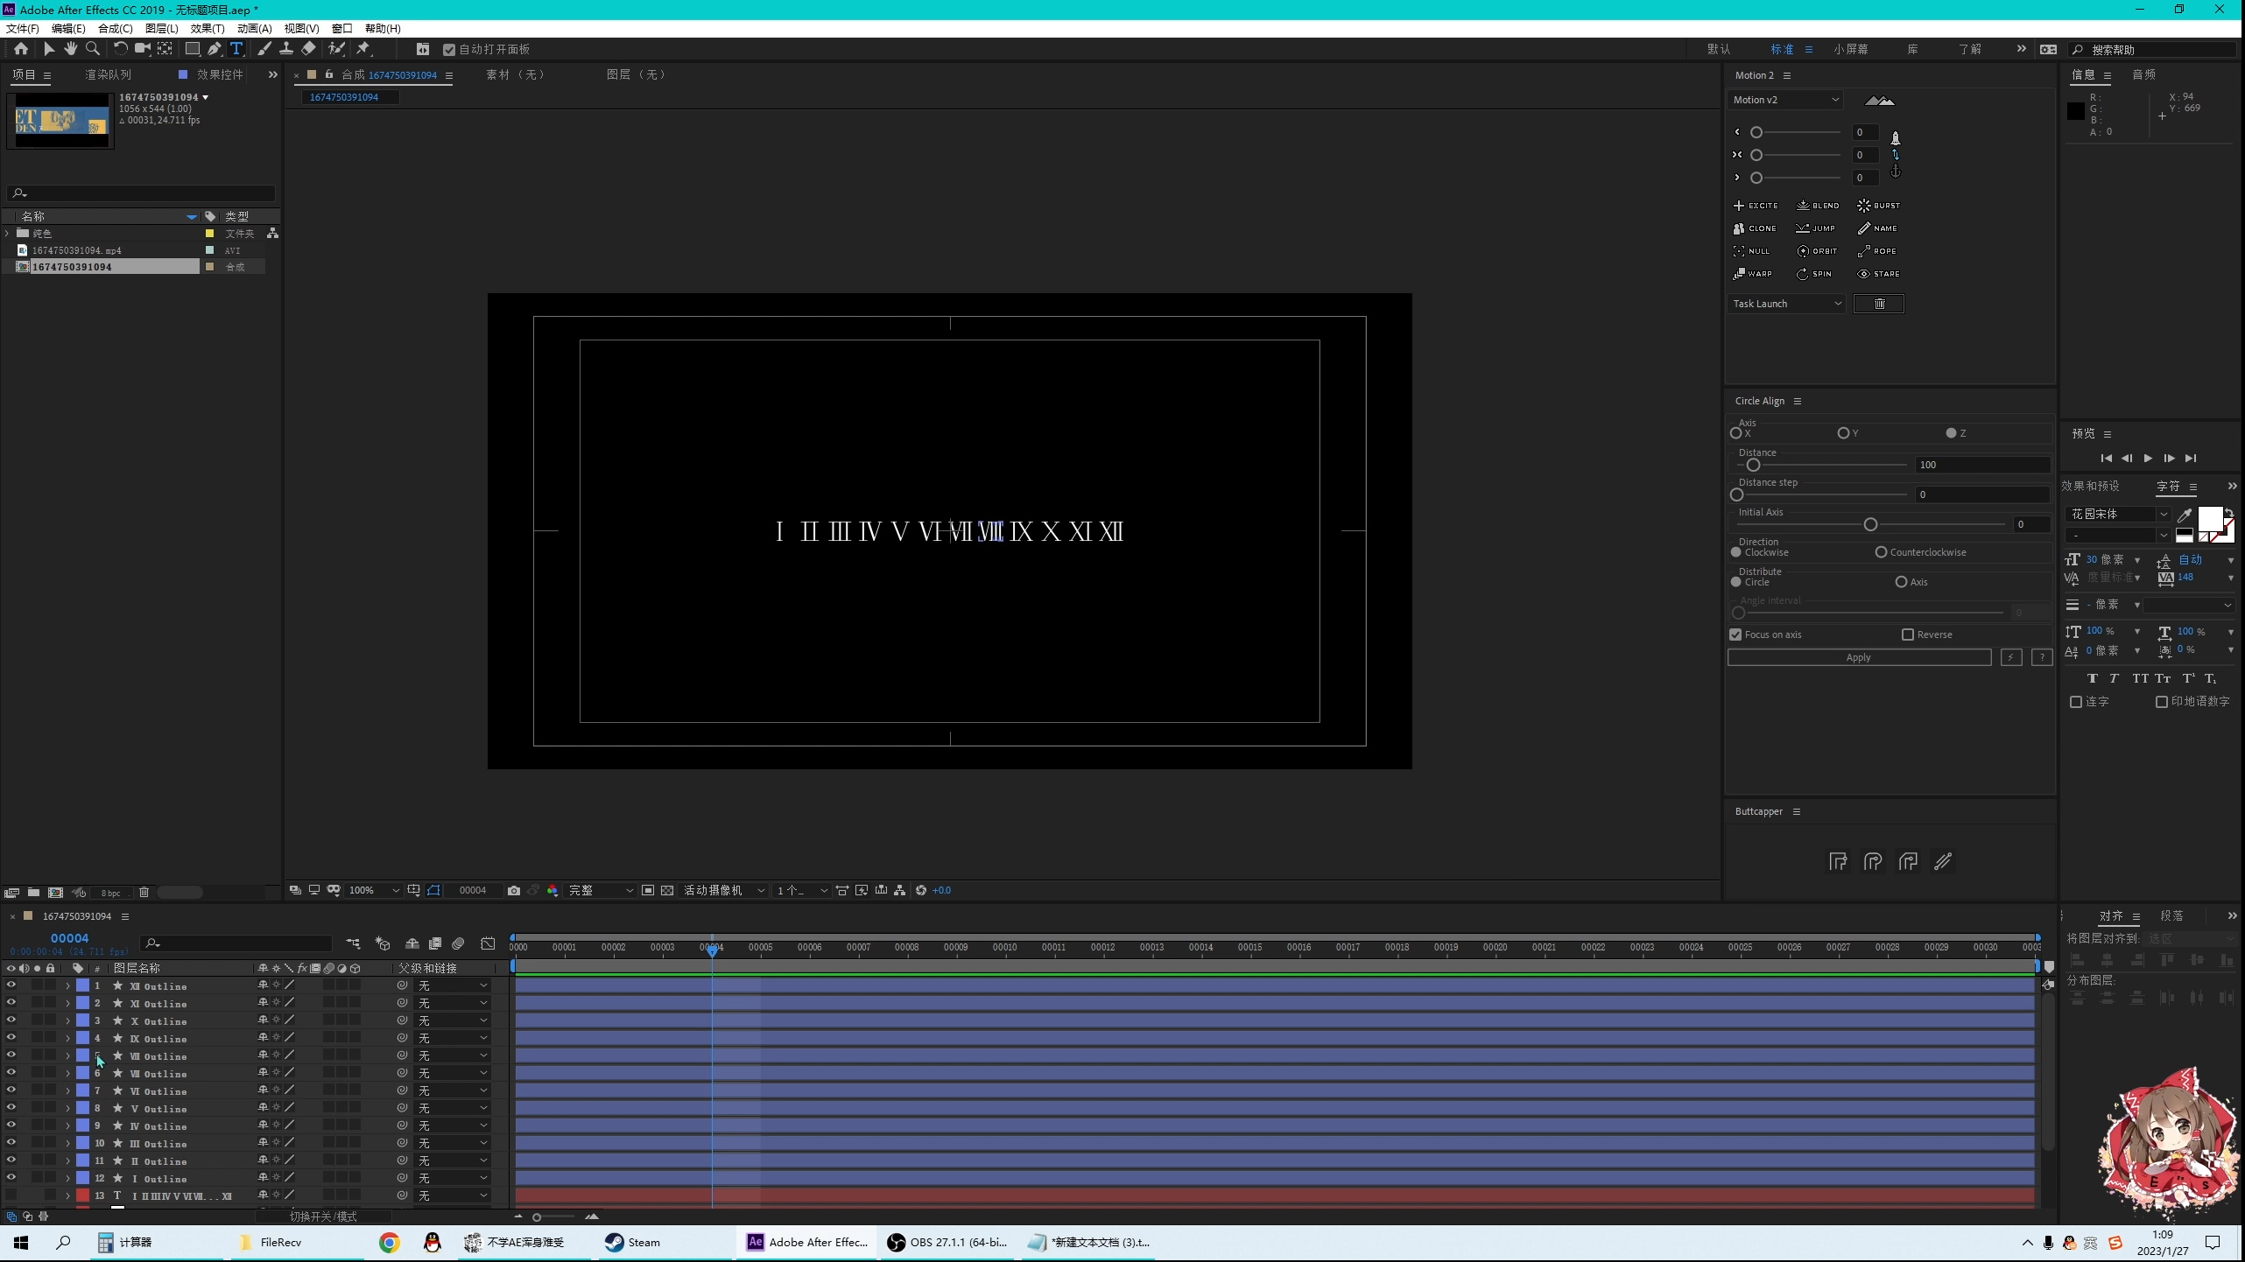Select the Hand tool
The height and width of the screenshot is (1262, 2245).
click(70, 49)
